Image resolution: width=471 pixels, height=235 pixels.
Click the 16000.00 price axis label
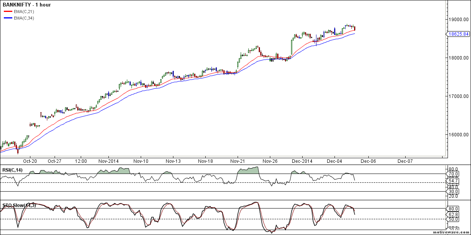point(459,134)
